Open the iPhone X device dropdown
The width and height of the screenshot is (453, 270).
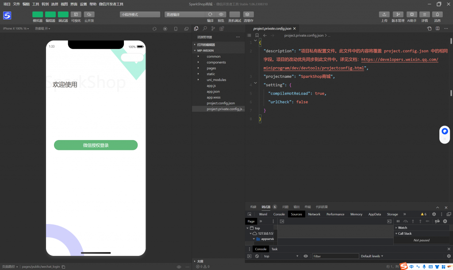(16, 29)
